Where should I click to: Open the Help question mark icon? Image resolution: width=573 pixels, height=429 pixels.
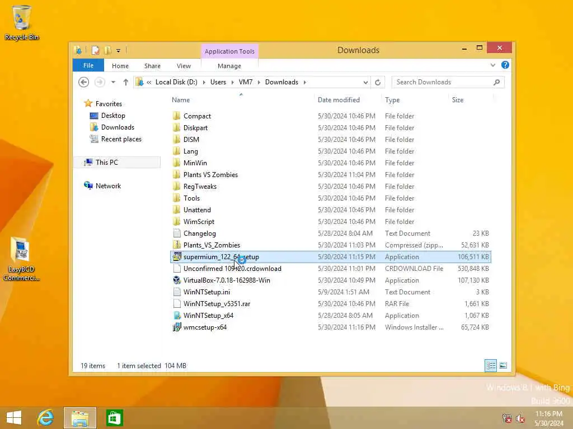pos(505,65)
